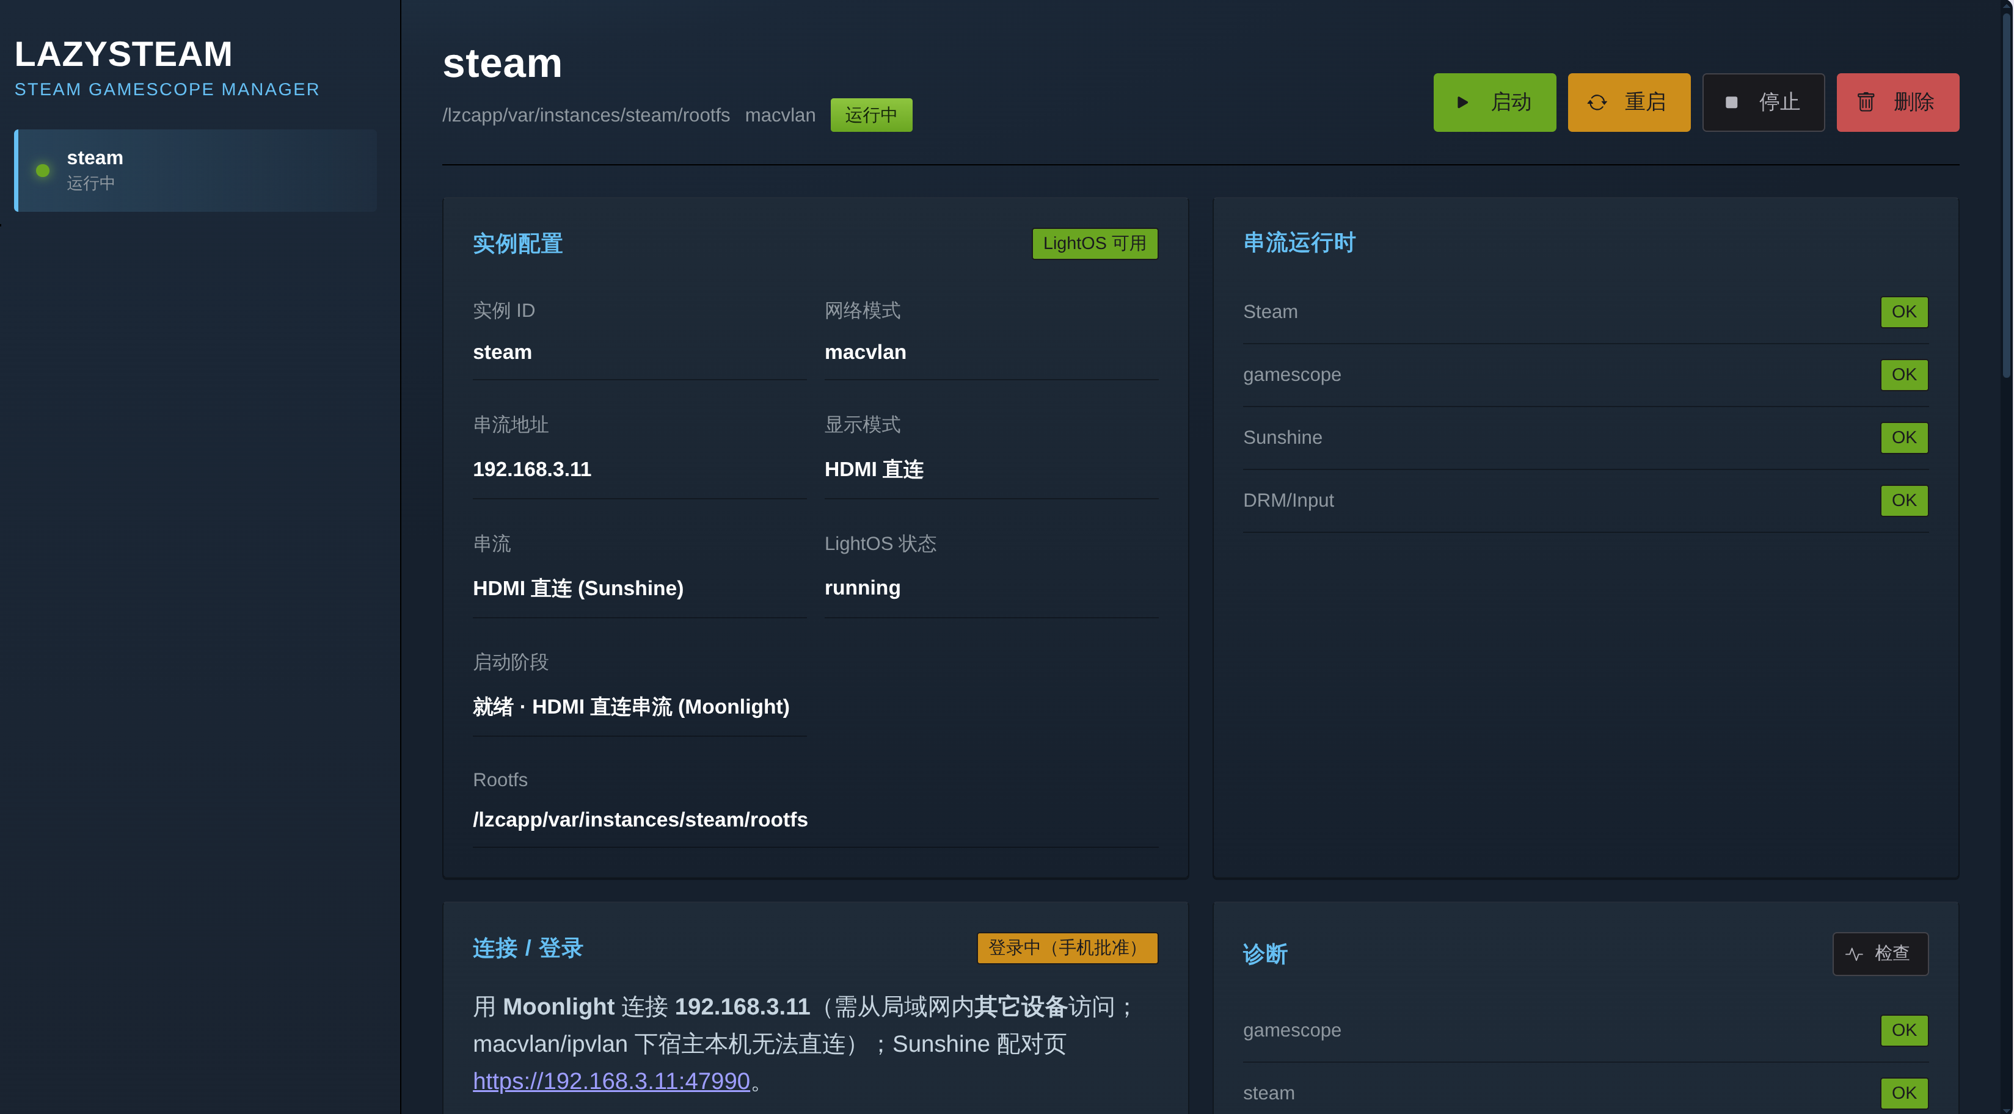Click the DRM/Input label
The image size is (2014, 1114).
point(1288,501)
